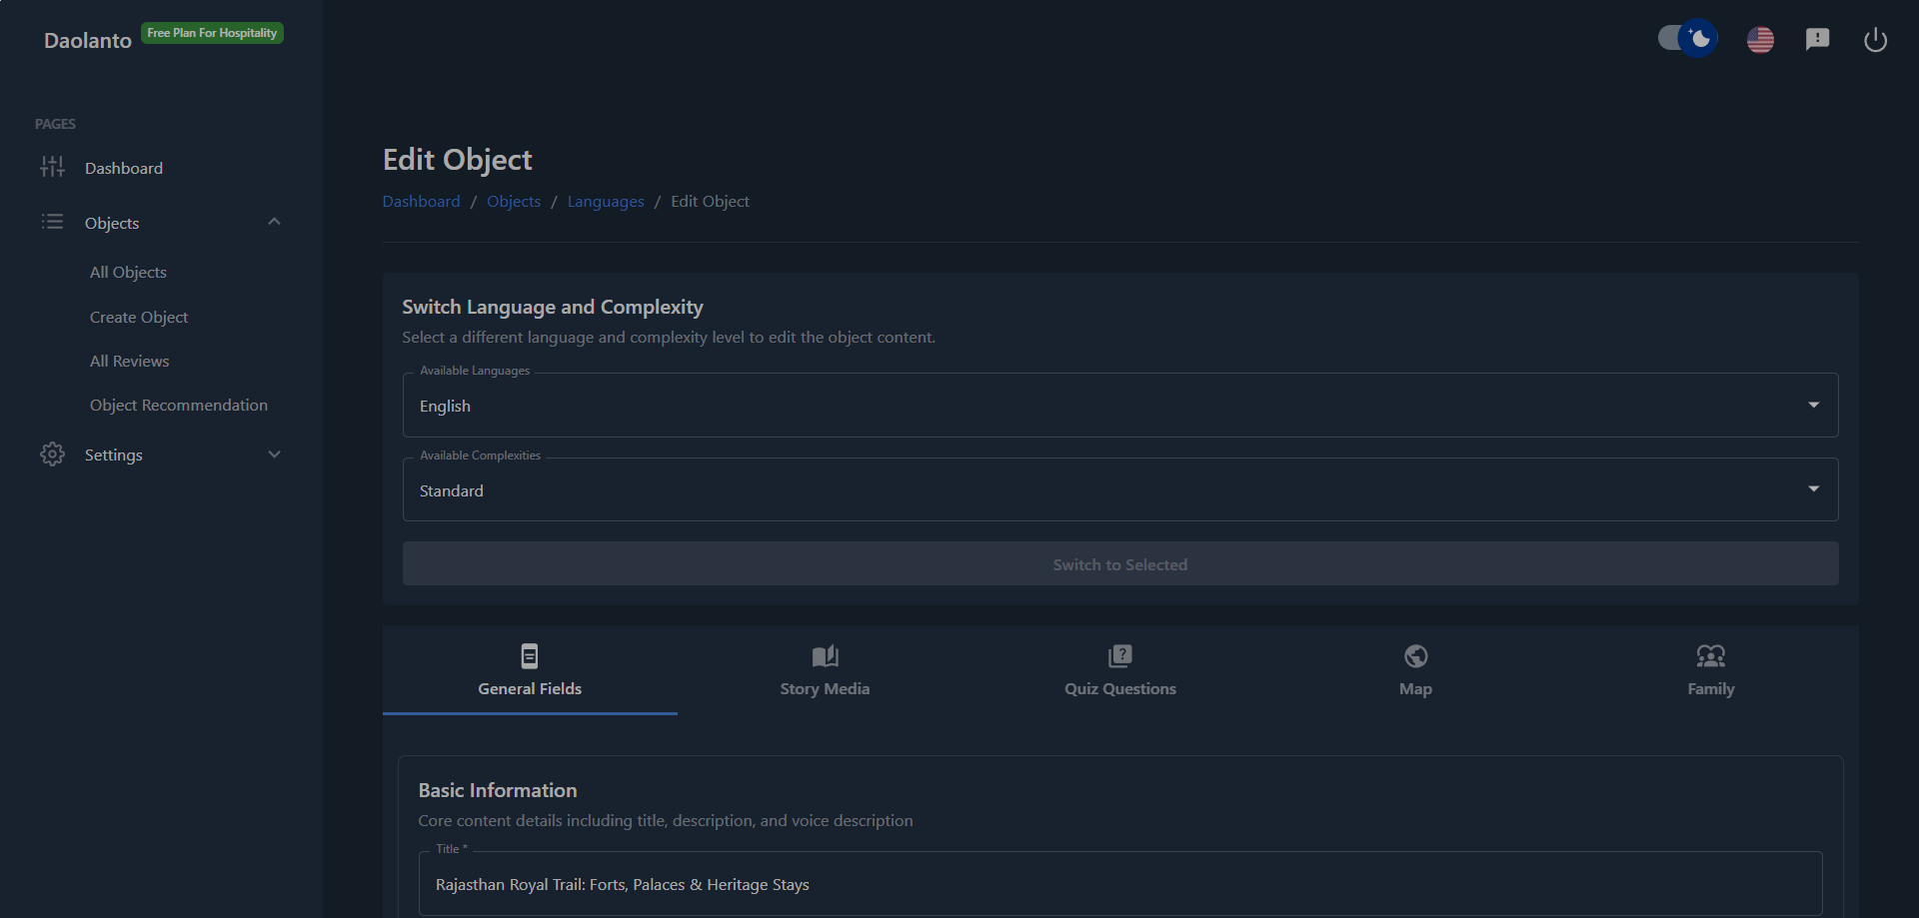The width and height of the screenshot is (1919, 918).
Task: Open Object Recommendation in sidebar
Action: (x=179, y=405)
